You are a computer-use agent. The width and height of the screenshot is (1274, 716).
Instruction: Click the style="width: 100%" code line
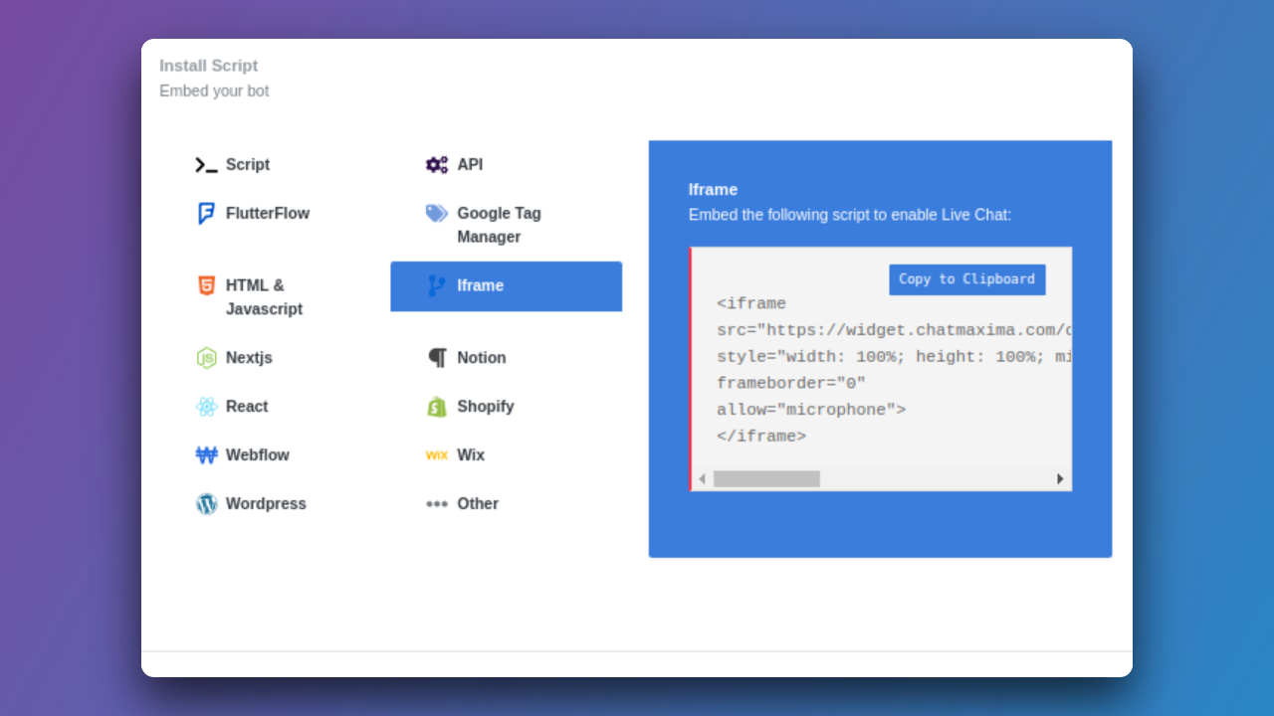[894, 357]
